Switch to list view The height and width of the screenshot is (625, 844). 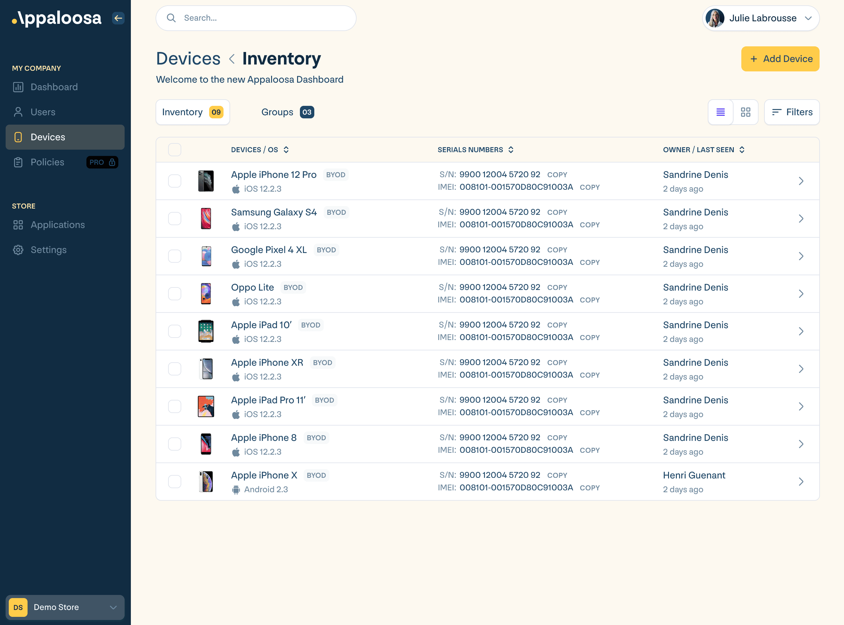tap(721, 112)
